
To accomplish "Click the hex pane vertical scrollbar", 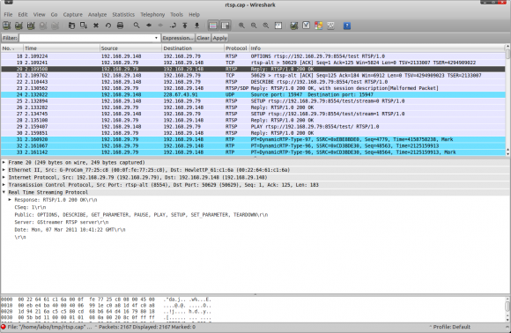I will (507, 308).
